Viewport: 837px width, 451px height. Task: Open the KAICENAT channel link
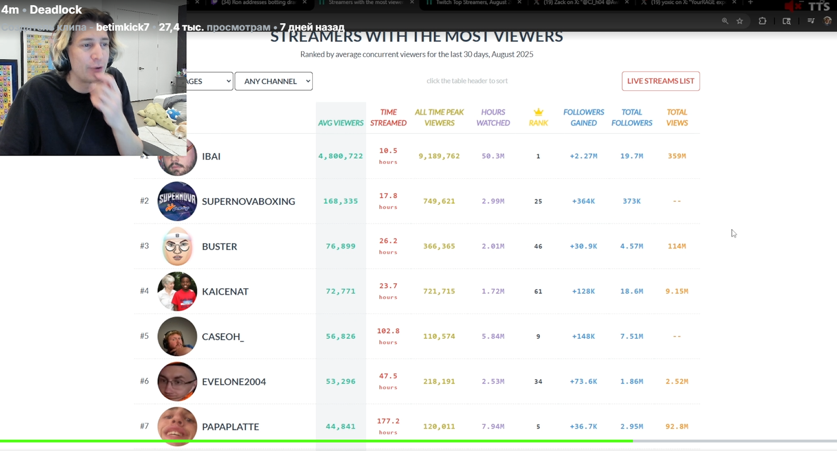(x=225, y=292)
